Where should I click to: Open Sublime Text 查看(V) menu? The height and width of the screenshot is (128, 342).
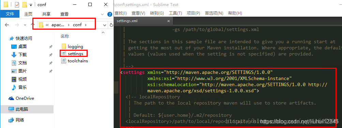point(138,13)
